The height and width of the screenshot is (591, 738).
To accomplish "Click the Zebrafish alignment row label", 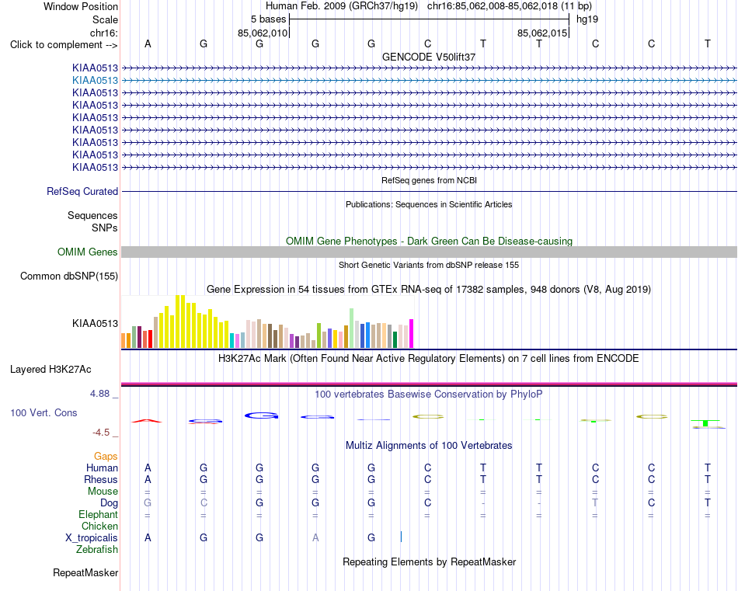I will (97, 549).
